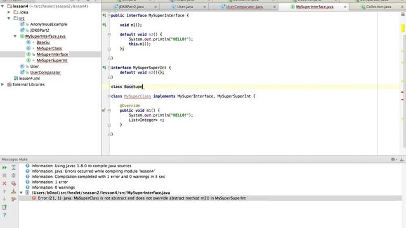Close the UserComparator.java tab

(x=275, y=7)
